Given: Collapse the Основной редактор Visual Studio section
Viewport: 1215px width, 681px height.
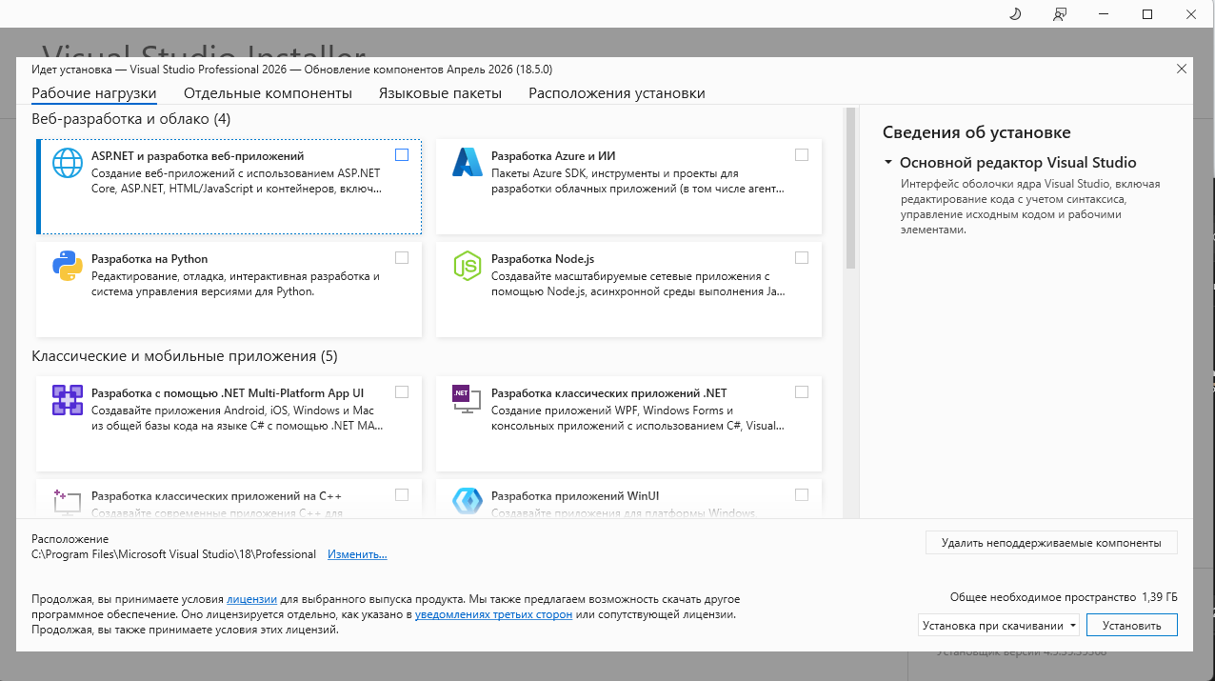Looking at the screenshot, I should (888, 163).
